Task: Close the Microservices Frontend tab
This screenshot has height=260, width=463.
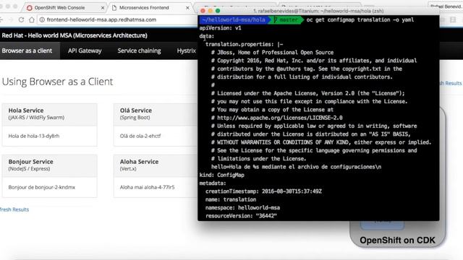Action: click(x=187, y=8)
